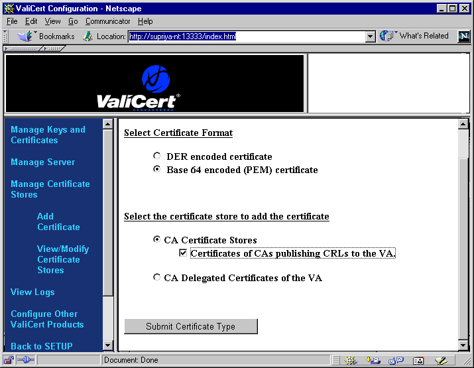Open Navigator from the component bar icon

pos(351,361)
